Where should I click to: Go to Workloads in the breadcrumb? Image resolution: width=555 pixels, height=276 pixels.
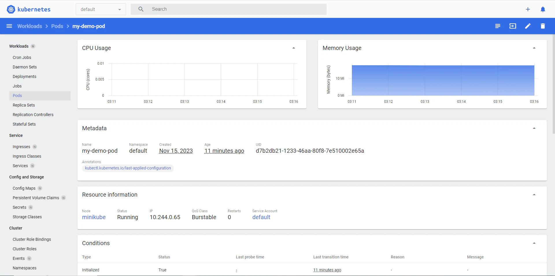pos(29,26)
